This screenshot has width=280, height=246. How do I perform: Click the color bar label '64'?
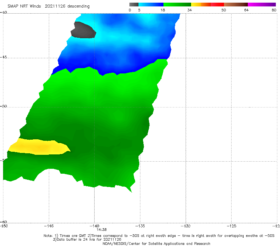(246, 10)
